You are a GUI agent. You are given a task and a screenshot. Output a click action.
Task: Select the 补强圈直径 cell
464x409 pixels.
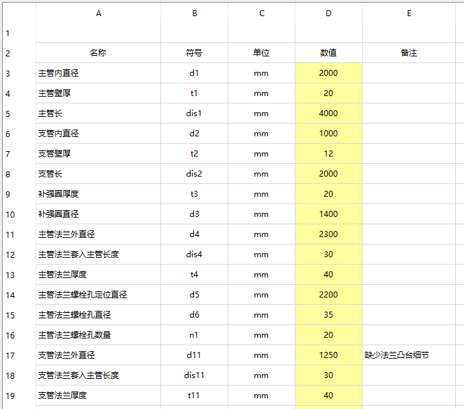[98, 214]
